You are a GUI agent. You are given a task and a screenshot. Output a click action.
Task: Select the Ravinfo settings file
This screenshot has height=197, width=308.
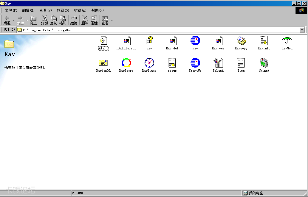(264, 41)
